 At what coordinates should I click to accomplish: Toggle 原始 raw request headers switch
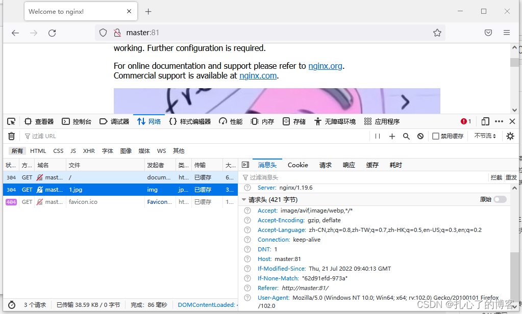pyautogui.click(x=499, y=199)
